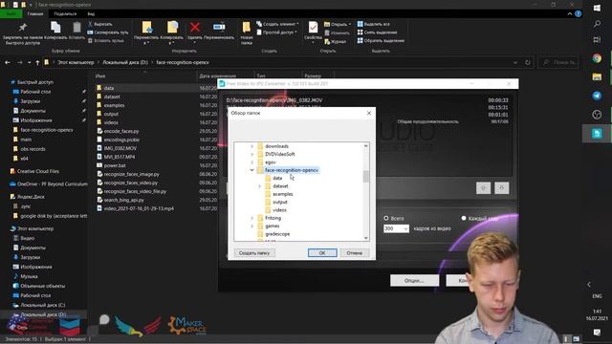Move selected video down in converter list
The image size is (612, 344).
click(x=502, y=188)
